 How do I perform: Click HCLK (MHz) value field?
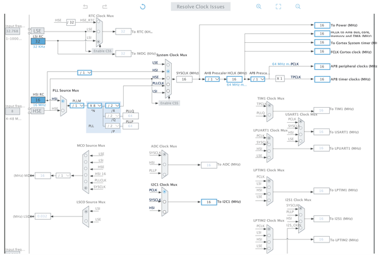pyautogui.click(x=234, y=79)
